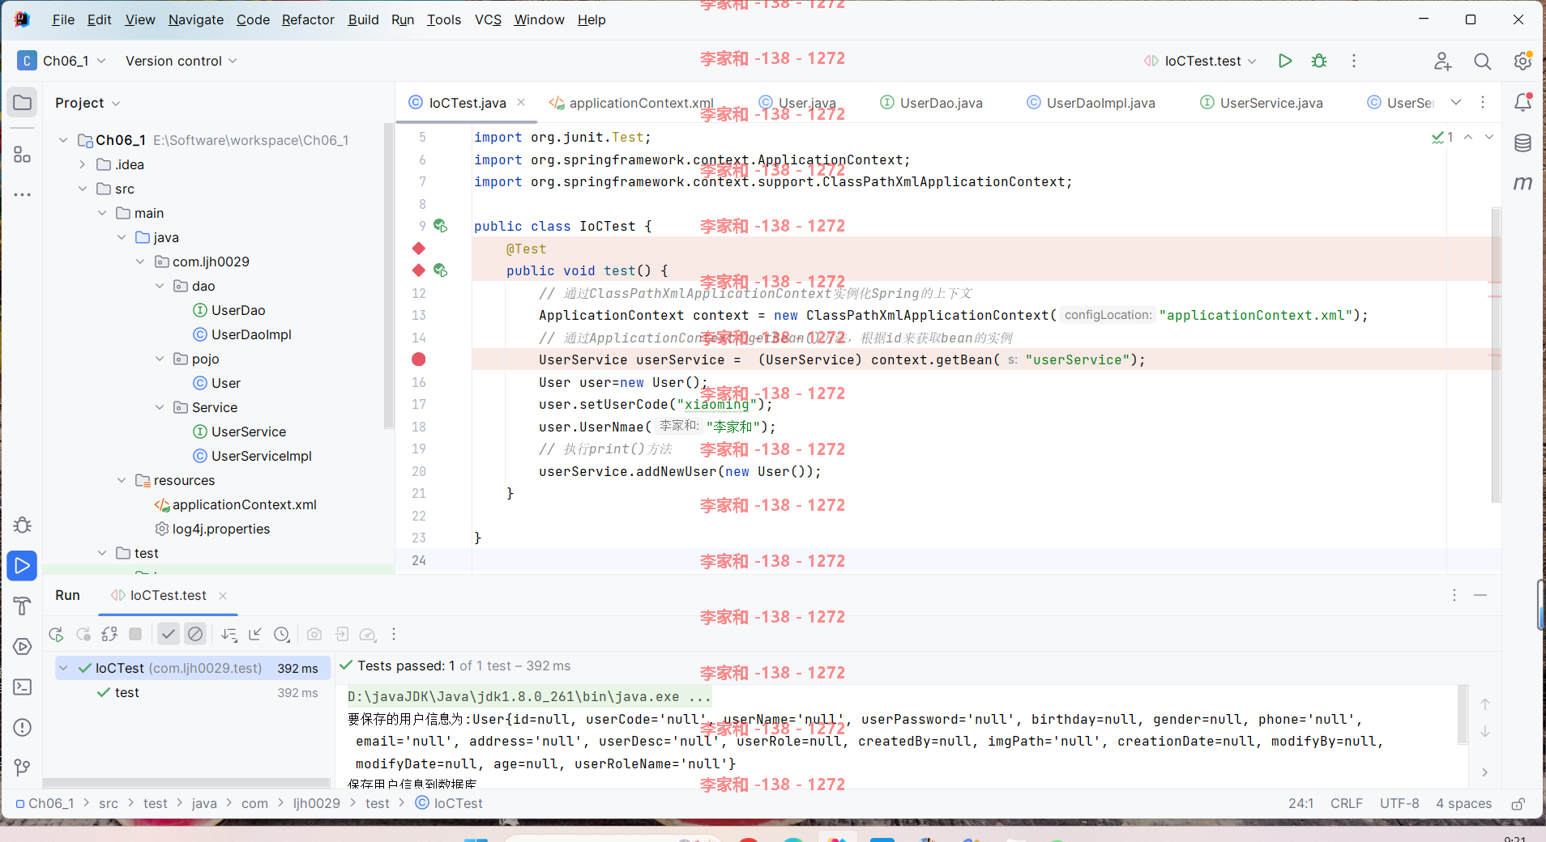
Task: Click the stop button in Run panel
Action: tap(135, 634)
